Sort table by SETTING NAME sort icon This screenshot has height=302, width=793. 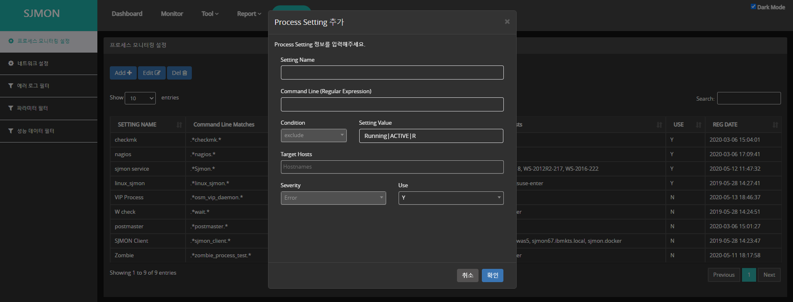tap(179, 125)
